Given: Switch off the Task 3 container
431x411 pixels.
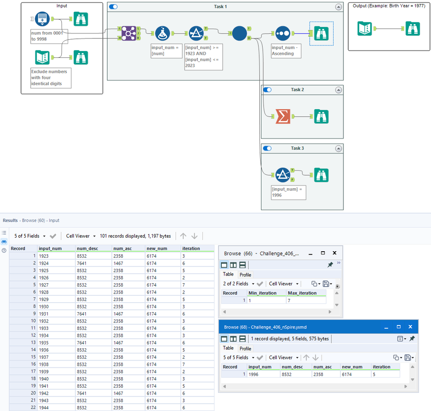Looking at the screenshot, I should pyautogui.click(x=267, y=149).
